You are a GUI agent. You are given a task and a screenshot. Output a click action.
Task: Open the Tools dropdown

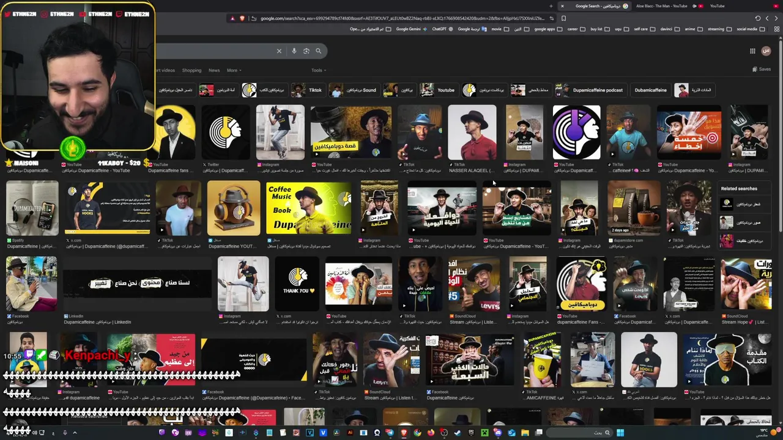(x=319, y=70)
